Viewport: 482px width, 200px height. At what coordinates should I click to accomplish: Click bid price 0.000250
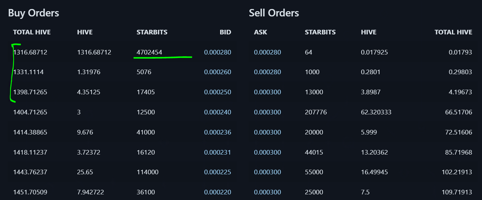(218, 92)
